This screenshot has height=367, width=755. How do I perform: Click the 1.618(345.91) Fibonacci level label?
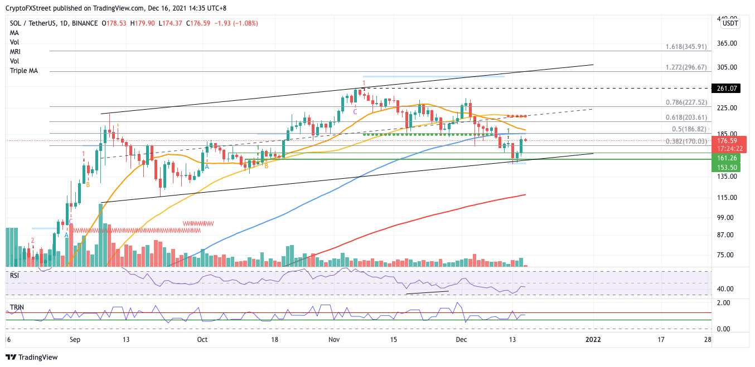(687, 47)
